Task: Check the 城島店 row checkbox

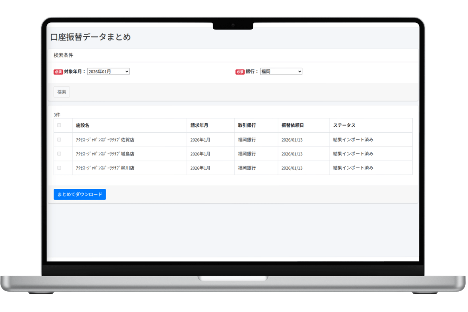Action: (60, 154)
